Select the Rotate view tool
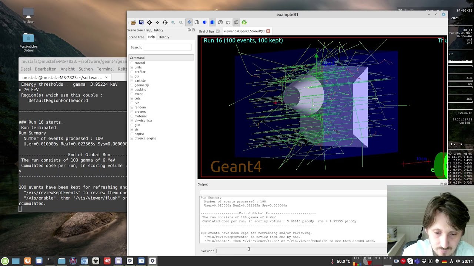 (x=189, y=22)
